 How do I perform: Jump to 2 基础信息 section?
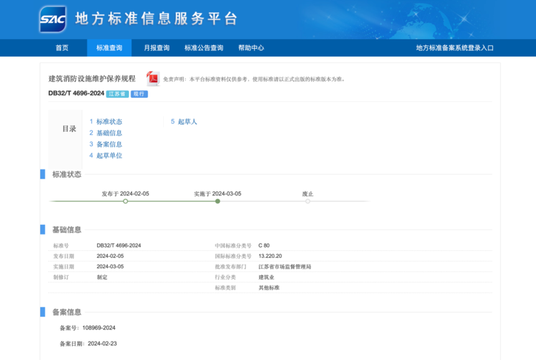tap(105, 133)
